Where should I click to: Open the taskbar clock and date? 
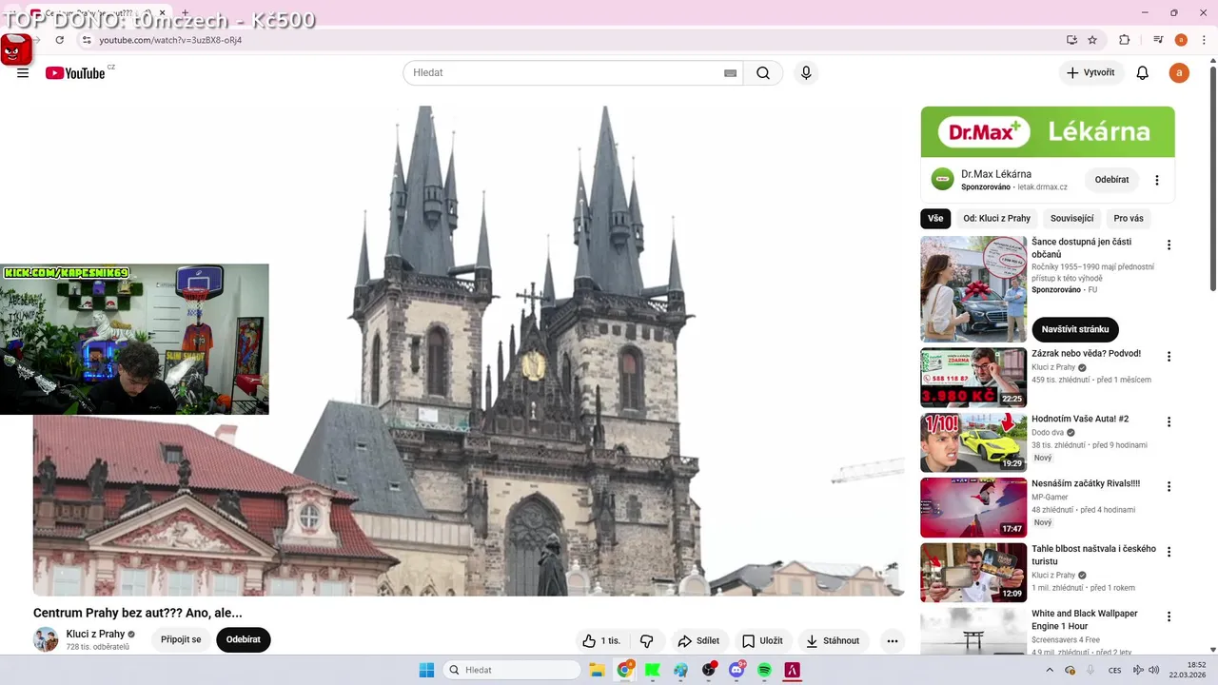tap(1188, 670)
